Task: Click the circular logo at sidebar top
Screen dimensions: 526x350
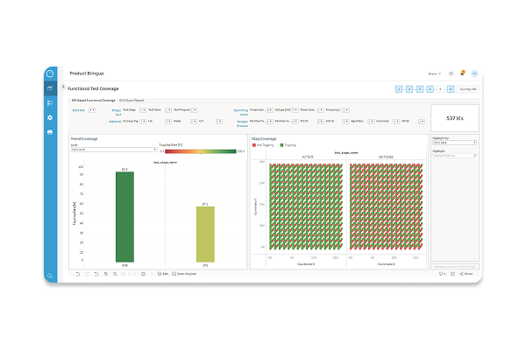Action: [50, 73]
